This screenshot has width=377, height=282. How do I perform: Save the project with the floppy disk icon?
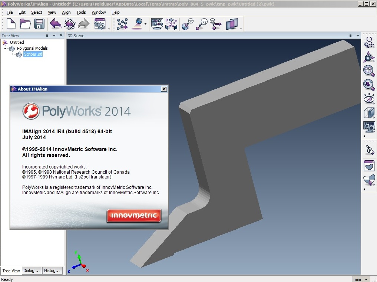39,24
